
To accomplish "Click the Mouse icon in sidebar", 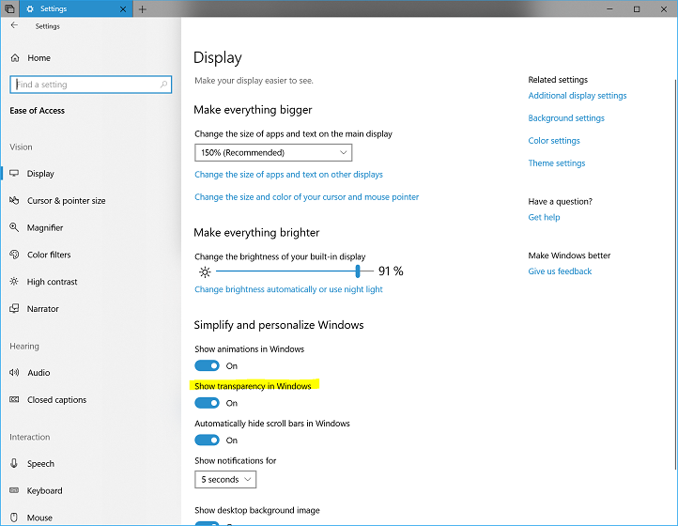I will click(14, 518).
